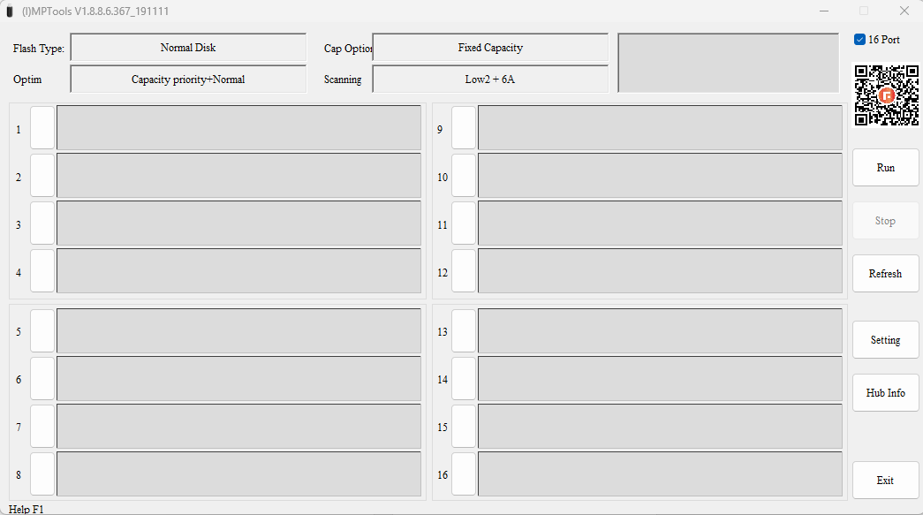Click the port 16 status box
The width and height of the screenshot is (923, 515).
[464, 474]
